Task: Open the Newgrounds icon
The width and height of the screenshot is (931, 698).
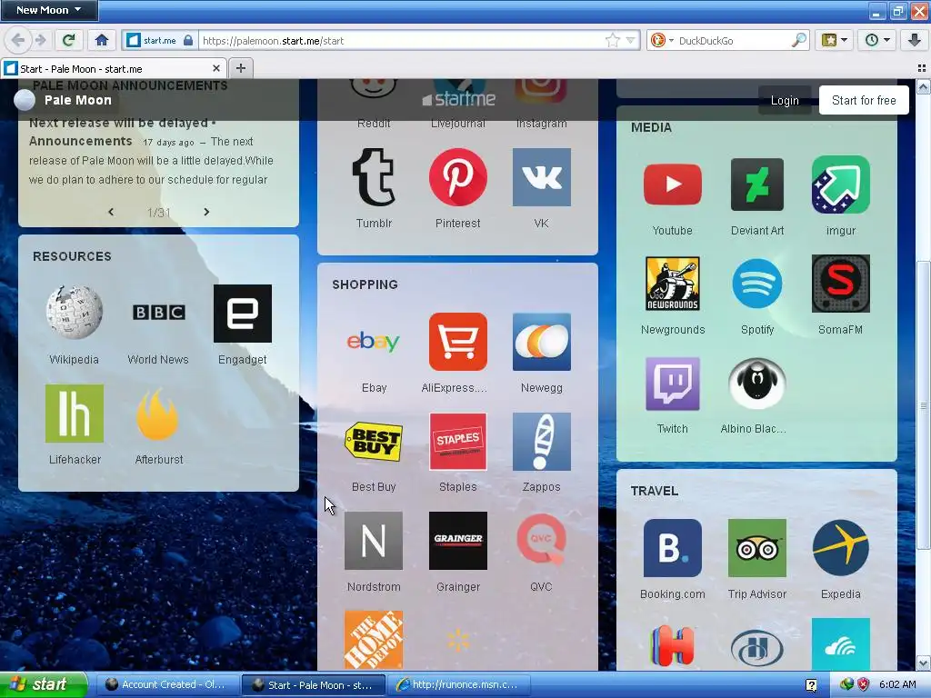Action: tap(673, 284)
